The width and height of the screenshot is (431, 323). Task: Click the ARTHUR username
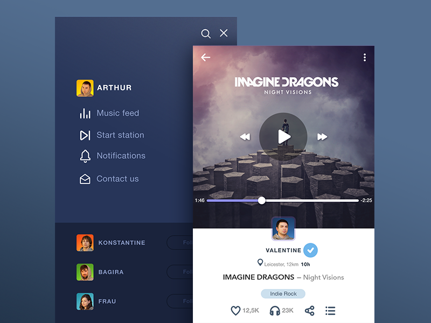coord(114,88)
